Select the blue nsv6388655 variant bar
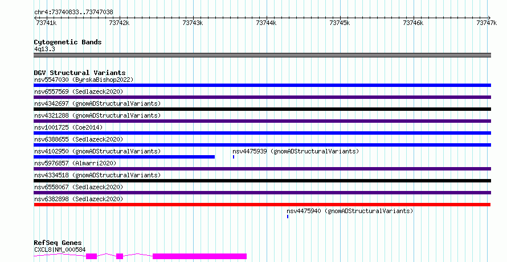 point(262,145)
